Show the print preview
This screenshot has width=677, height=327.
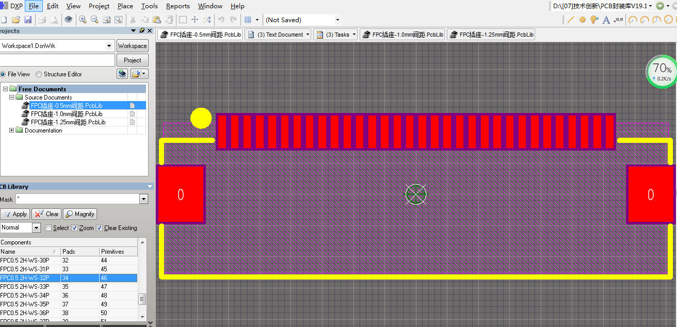pos(54,20)
